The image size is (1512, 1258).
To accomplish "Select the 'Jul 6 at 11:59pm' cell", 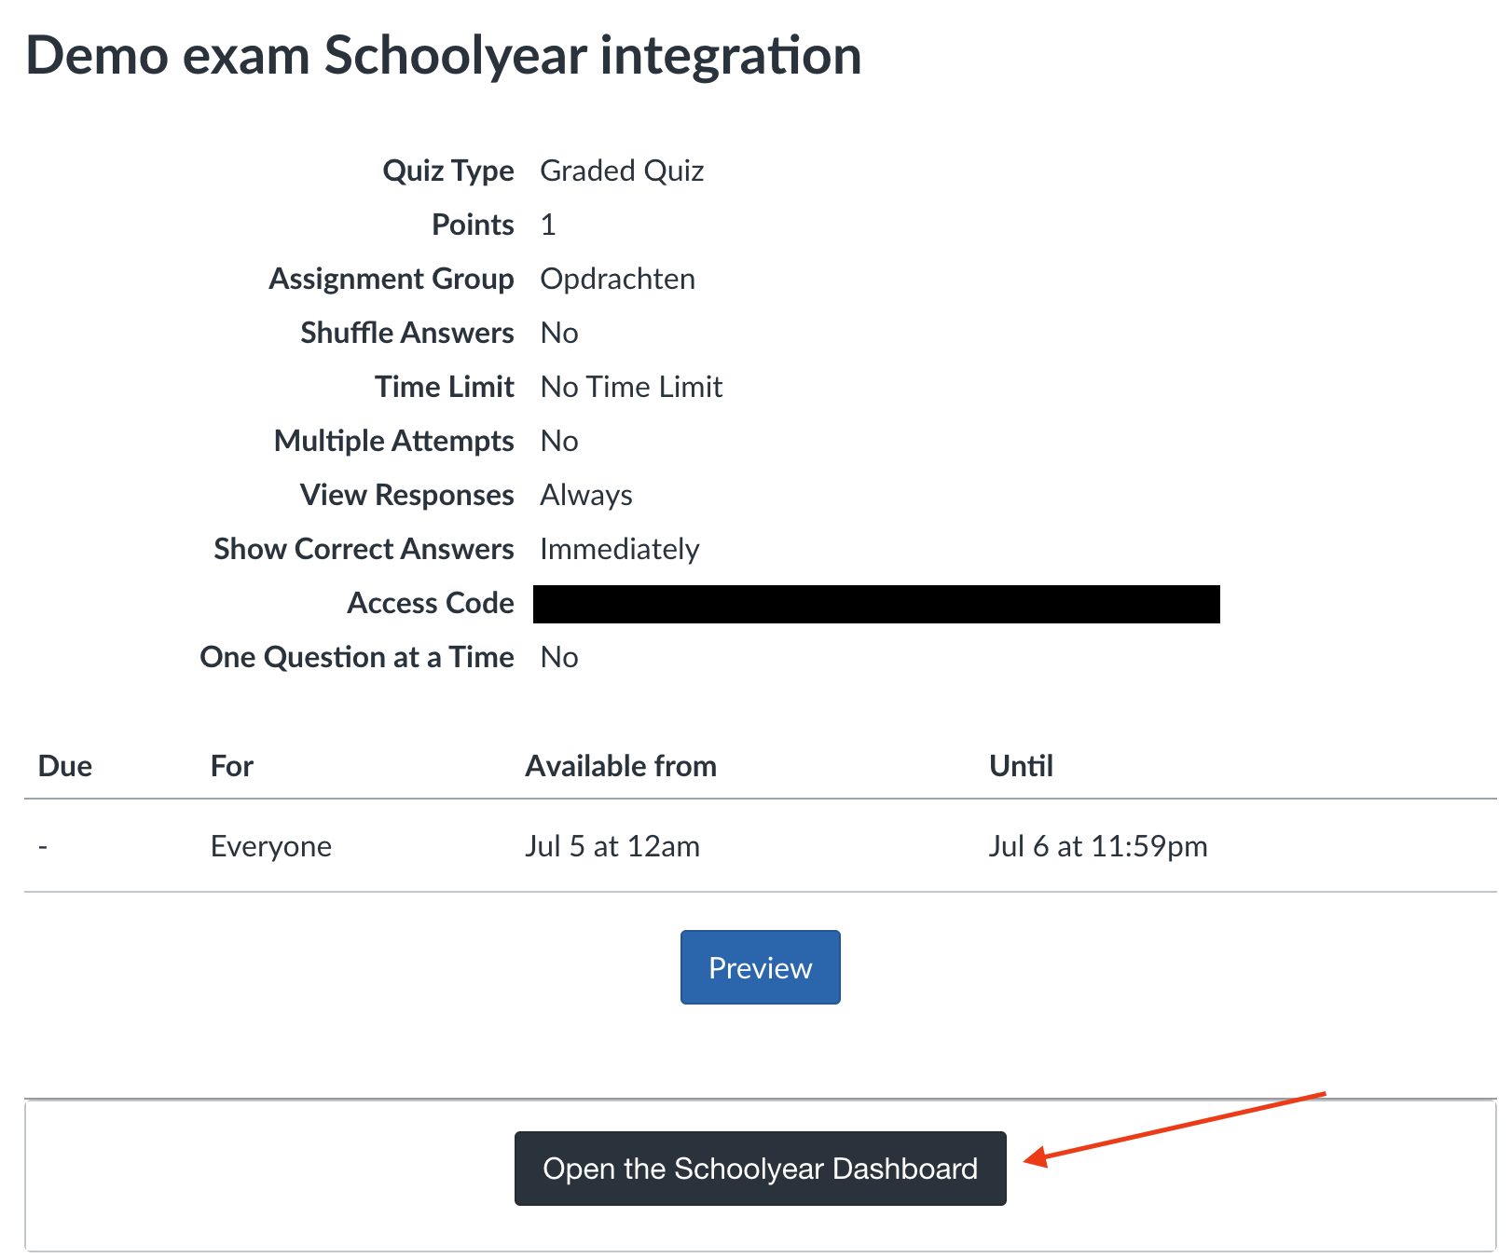I will 1098,846.
